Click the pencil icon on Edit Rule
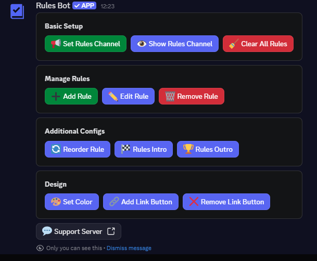The width and height of the screenshot is (317, 261). (x=113, y=96)
